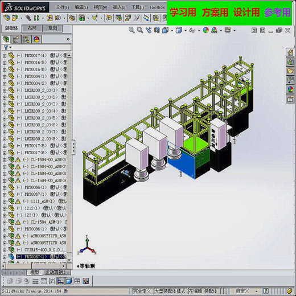Open the View Settings monitor icon

click(228, 30)
